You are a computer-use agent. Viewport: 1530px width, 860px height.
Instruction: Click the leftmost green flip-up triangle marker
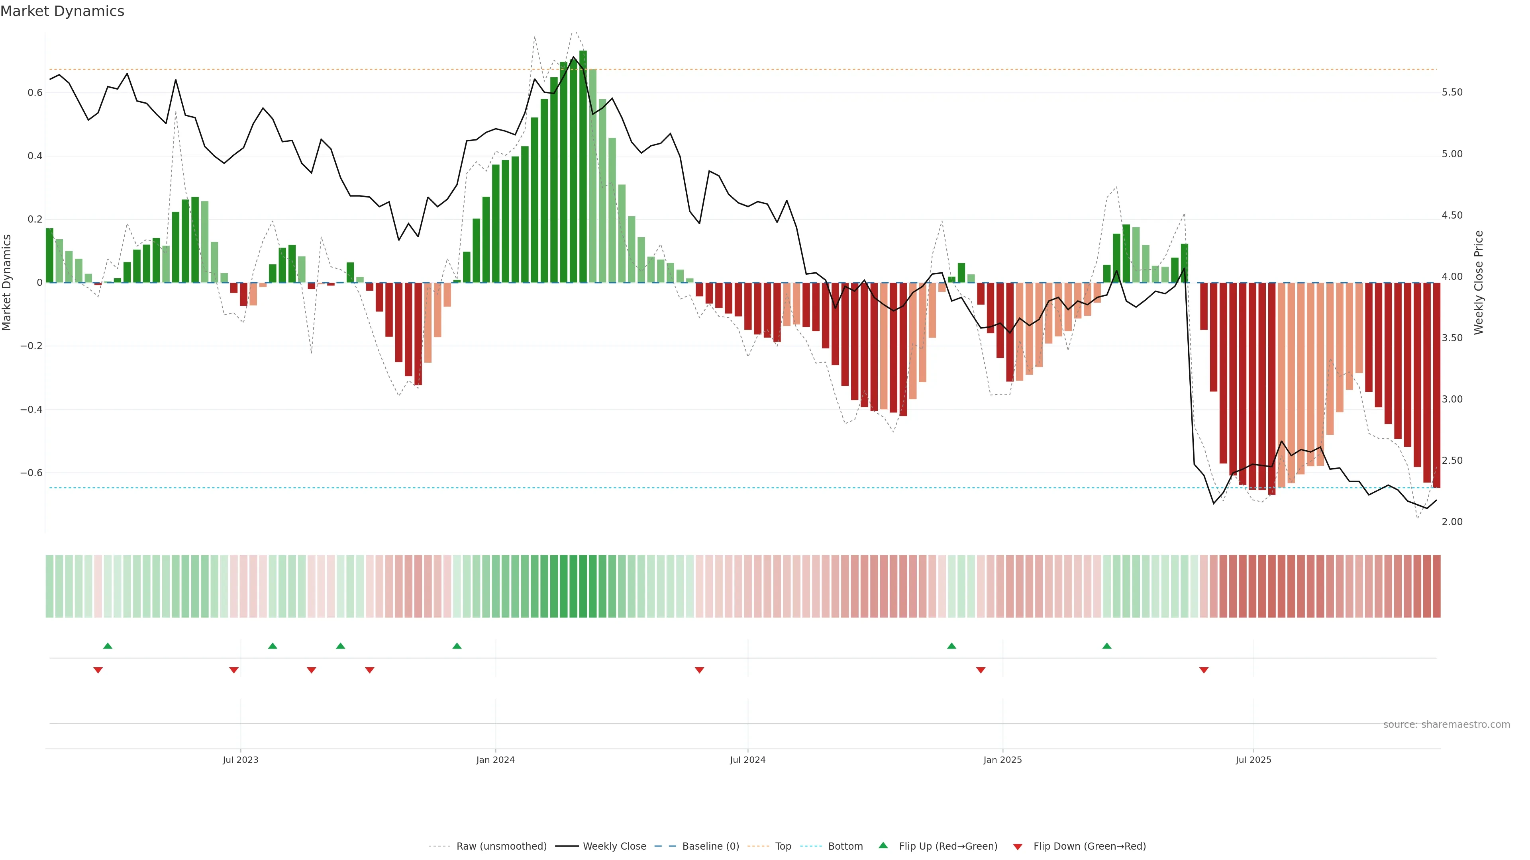[108, 646]
